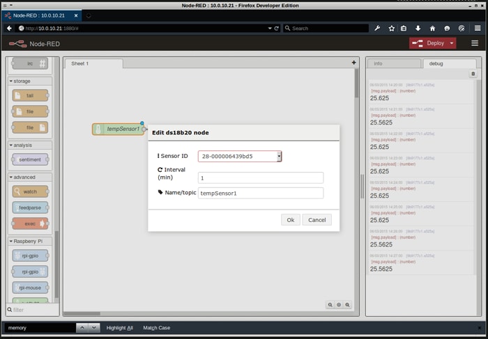488x339 pixels.
Task: Select the feedparse palette node
Action: click(x=30, y=207)
